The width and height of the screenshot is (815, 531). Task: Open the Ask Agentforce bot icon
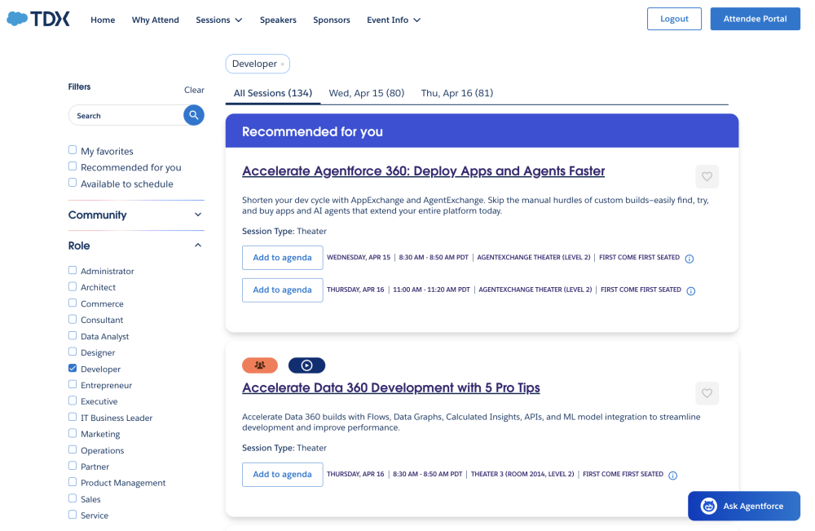tap(707, 506)
